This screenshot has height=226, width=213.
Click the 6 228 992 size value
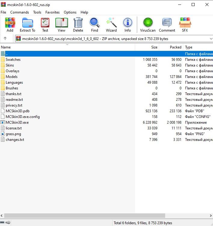pos(150,122)
